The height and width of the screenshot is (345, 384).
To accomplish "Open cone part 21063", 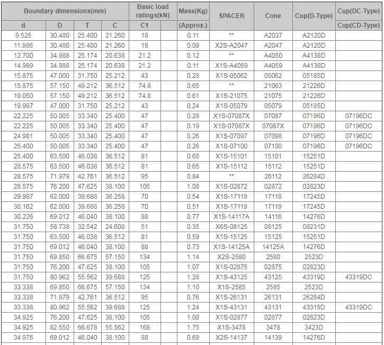I will pyautogui.click(x=273, y=86).
